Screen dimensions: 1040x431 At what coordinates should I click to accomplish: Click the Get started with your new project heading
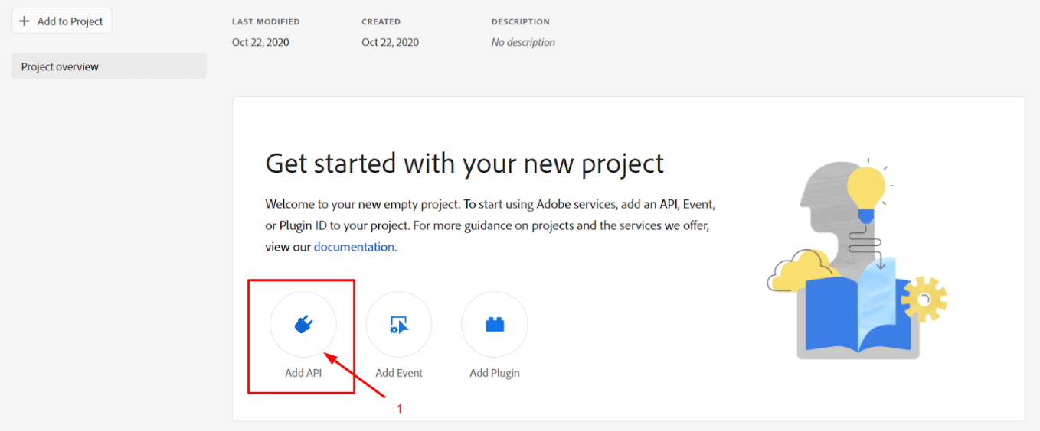point(465,164)
